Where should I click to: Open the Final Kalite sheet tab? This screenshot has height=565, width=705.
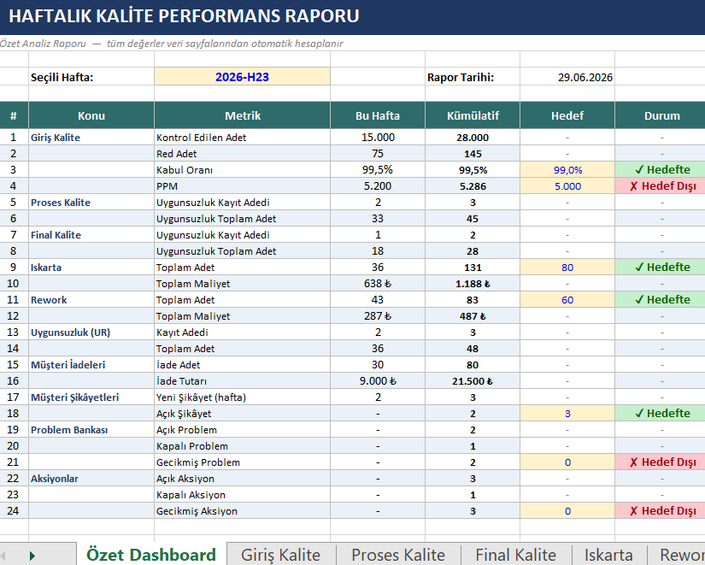[515, 554]
